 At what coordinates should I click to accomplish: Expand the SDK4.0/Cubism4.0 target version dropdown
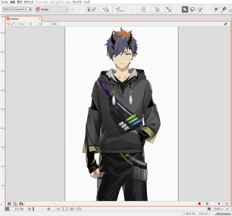(x=30, y=10)
